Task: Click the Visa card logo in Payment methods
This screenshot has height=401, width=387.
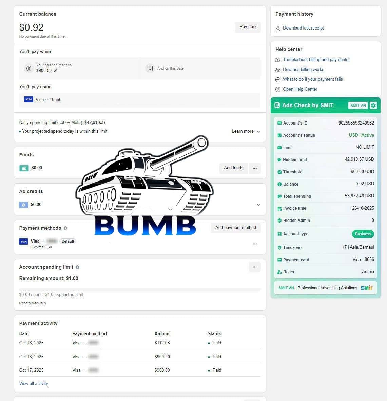Action: (x=23, y=242)
